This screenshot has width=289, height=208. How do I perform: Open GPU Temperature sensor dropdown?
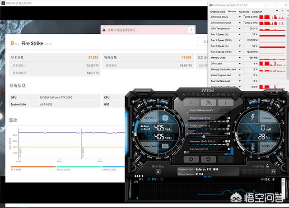point(240,28)
